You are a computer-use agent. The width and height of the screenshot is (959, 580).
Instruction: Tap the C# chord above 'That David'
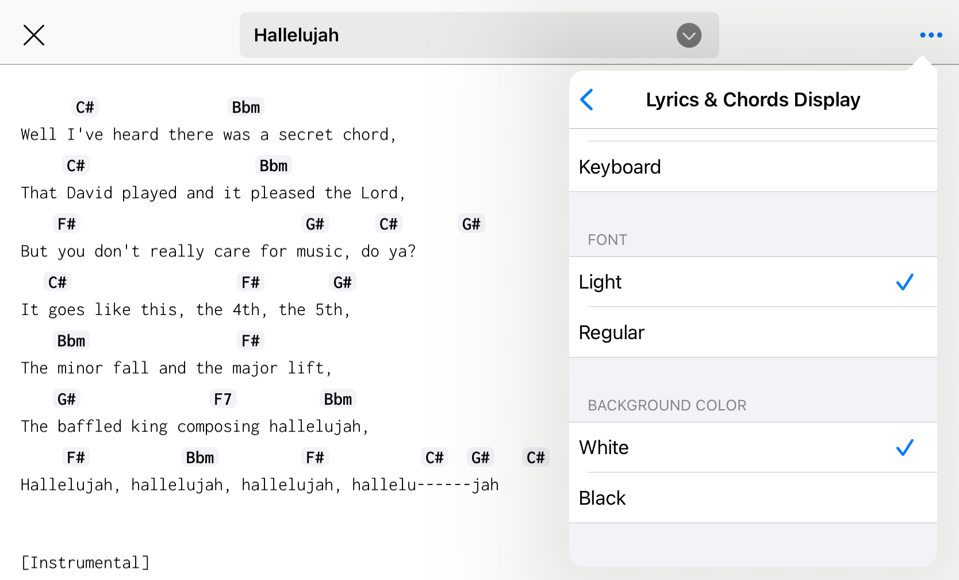pyautogui.click(x=76, y=166)
